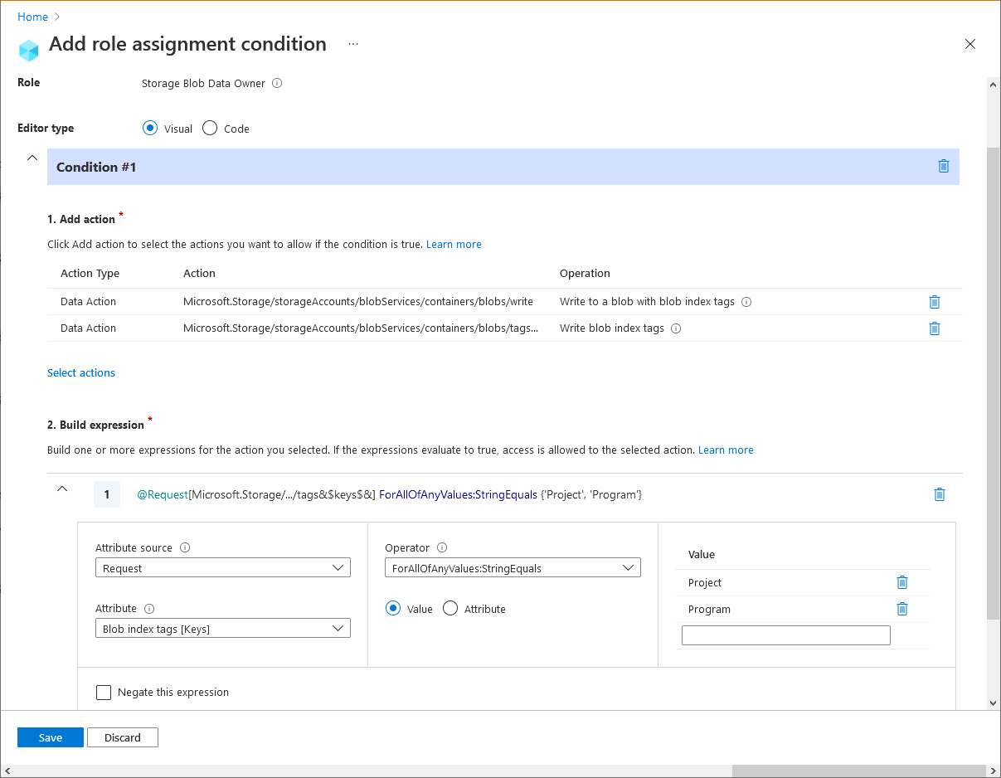Screen dimensions: 1001x778
Task: Delete Condition #1 using its trash icon
Action: tap(943, 166)
